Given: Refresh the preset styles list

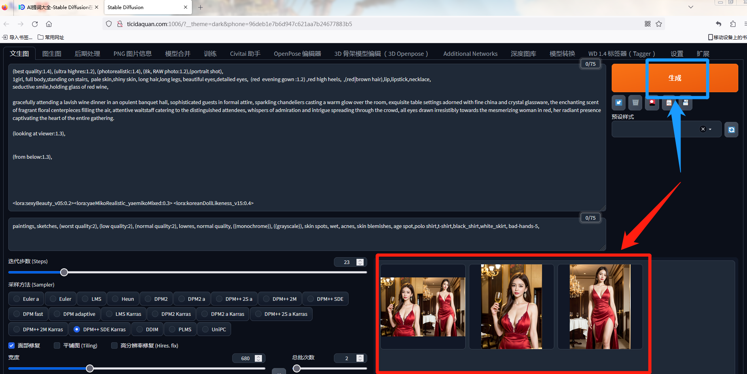Looking at the screenshot, I should 731,130.
